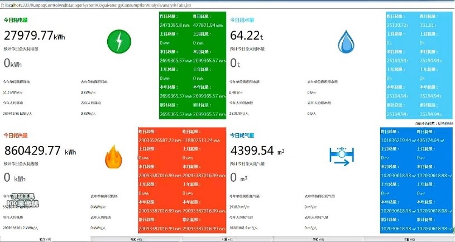The width and height of the screenshot is (455, 242).
Task: Switch to the middle bottom analysis tab
Action: 227,239
